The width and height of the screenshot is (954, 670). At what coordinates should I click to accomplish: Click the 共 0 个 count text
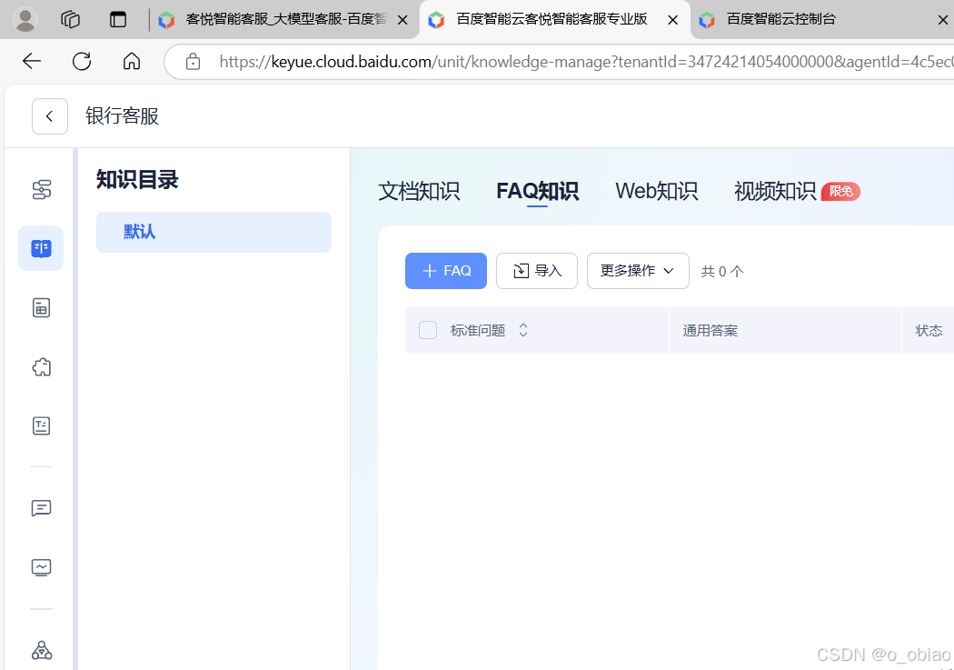coord(722,272)
